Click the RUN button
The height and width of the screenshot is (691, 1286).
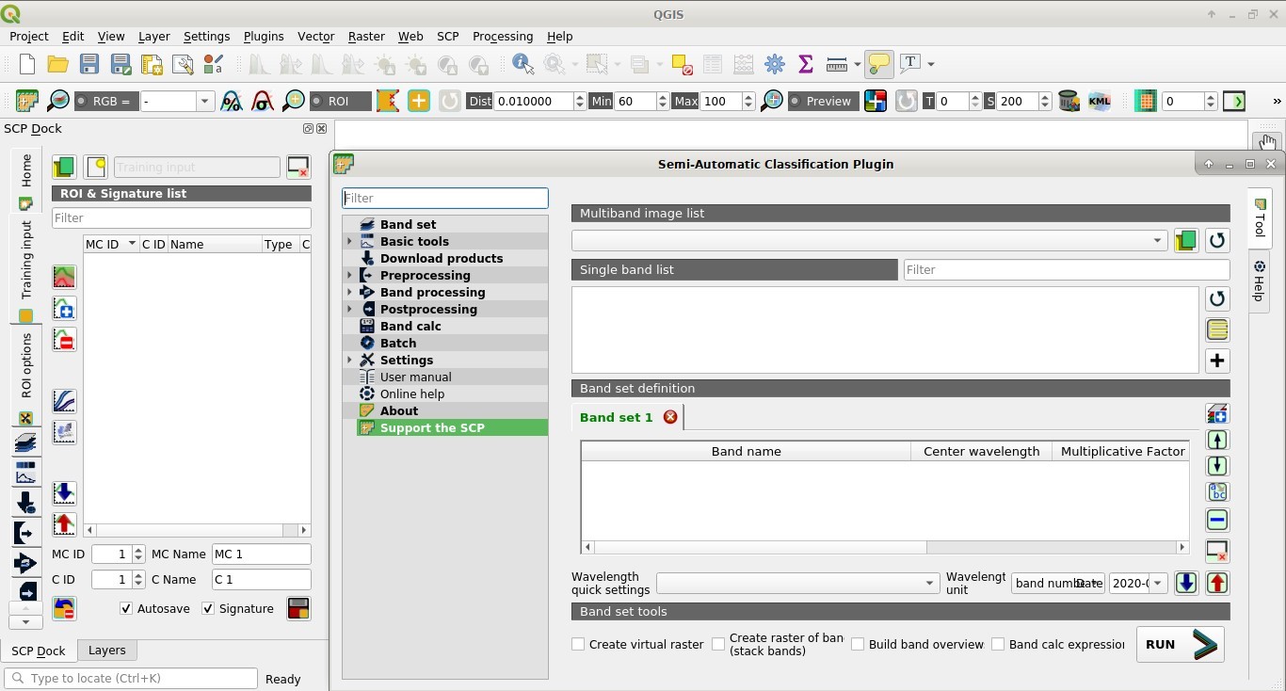[1181, 645]
